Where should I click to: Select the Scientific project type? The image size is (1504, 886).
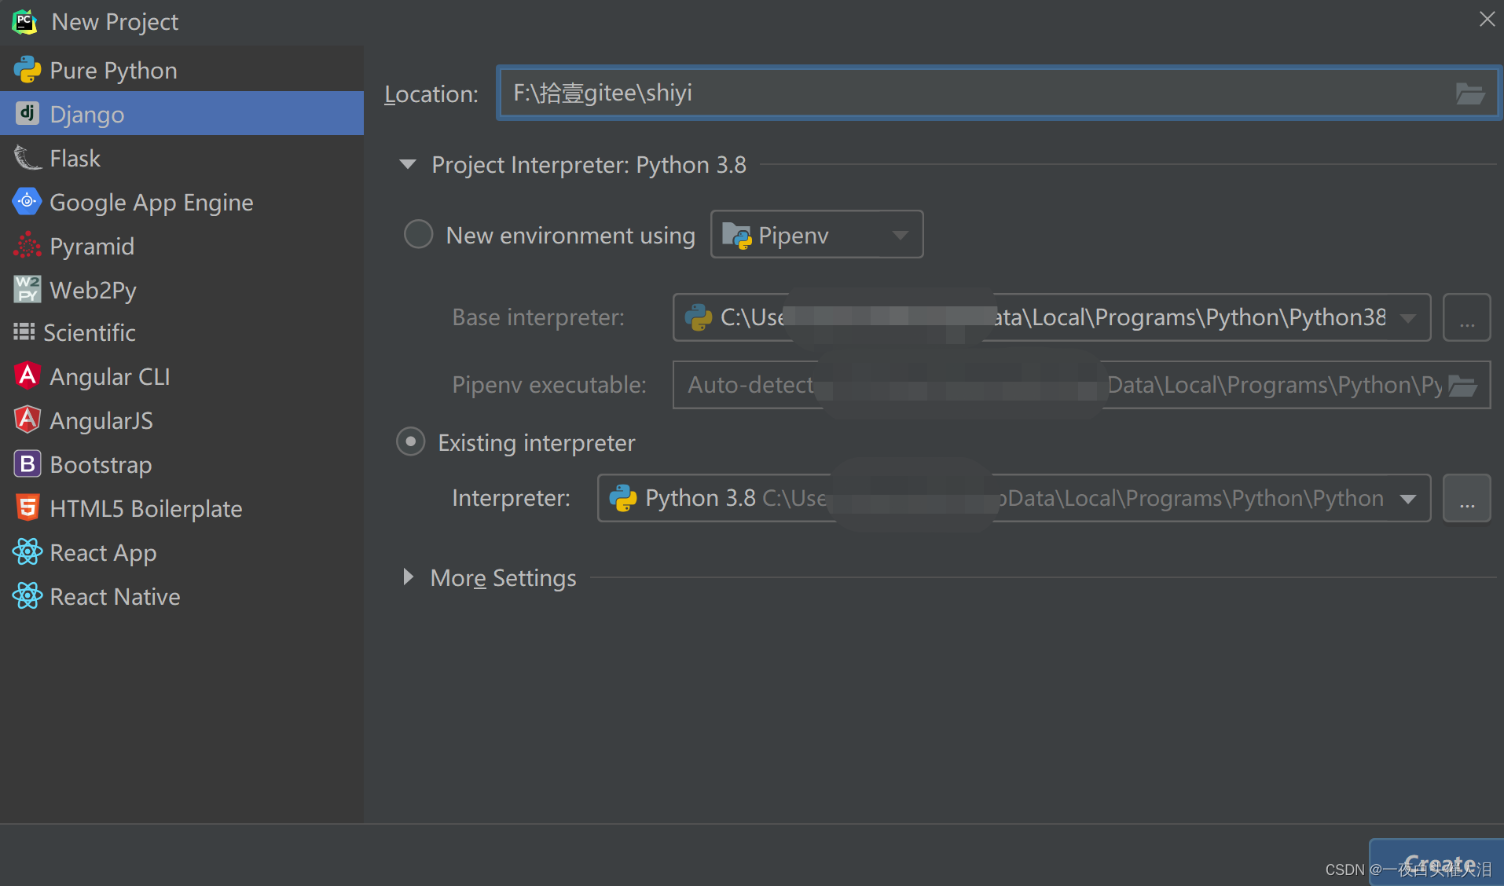coord(182,332)
